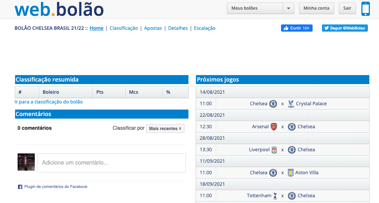Like the page with Curtir button

(296, 28)
